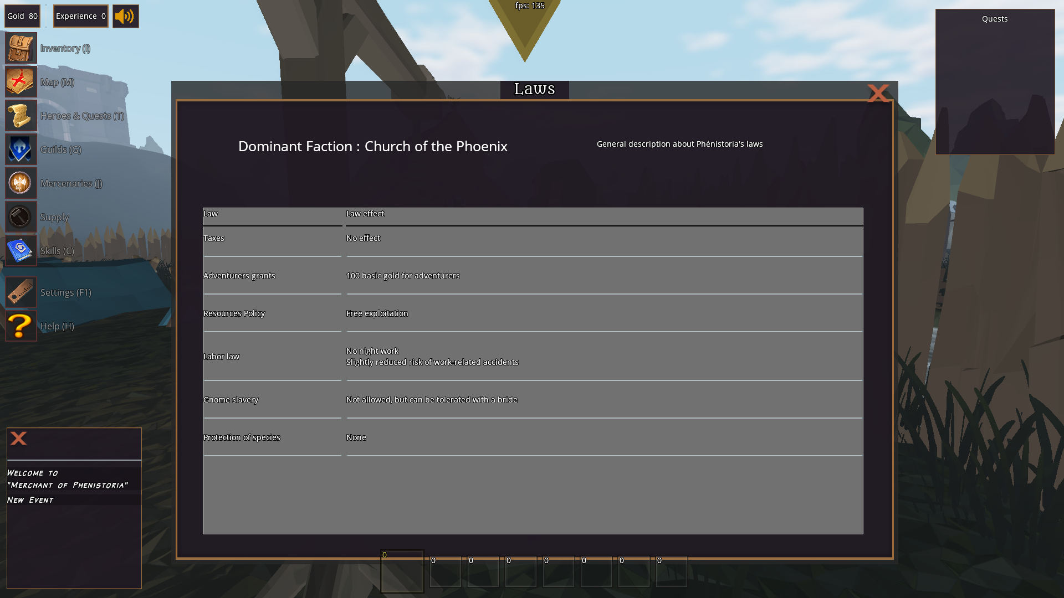The width and height of the screenshot is (1064, 598).
Task: Click the 'None' species protection value
Action: tap(356, 437)
